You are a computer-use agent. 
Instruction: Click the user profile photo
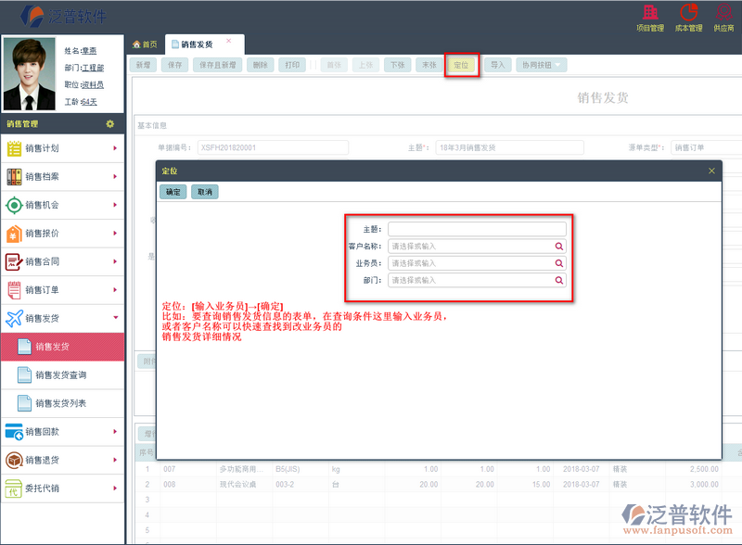point(30,74)
